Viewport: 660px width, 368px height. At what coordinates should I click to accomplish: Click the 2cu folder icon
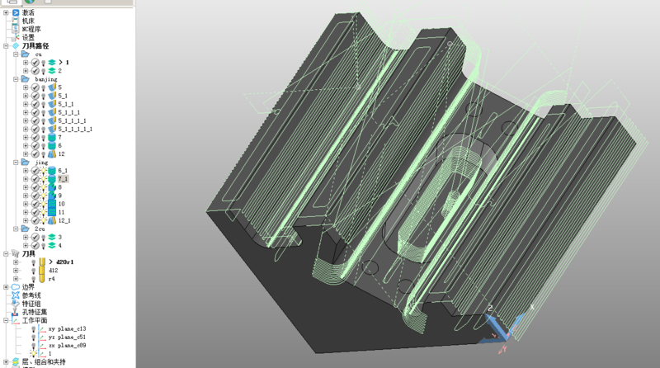26,229
